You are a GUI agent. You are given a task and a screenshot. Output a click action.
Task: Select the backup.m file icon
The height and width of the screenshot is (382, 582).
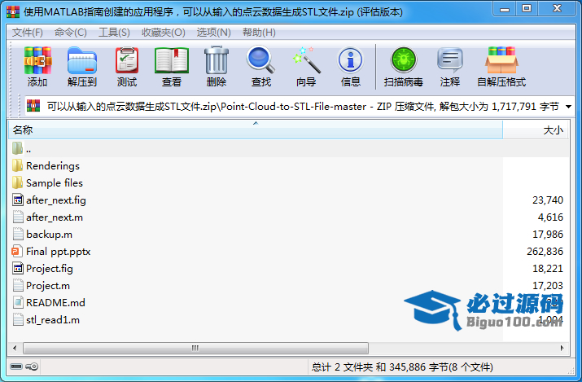coord(18,235)
